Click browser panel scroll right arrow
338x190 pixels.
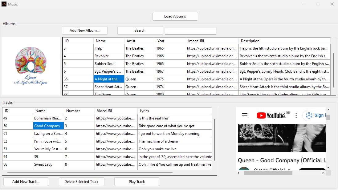(x=323, y=173)
